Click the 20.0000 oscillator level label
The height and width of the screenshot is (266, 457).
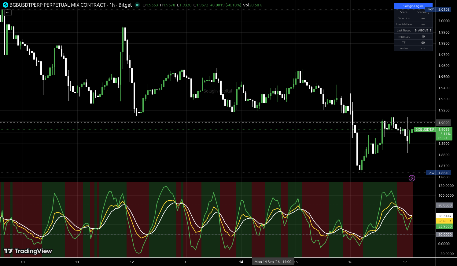coord(445,235)
